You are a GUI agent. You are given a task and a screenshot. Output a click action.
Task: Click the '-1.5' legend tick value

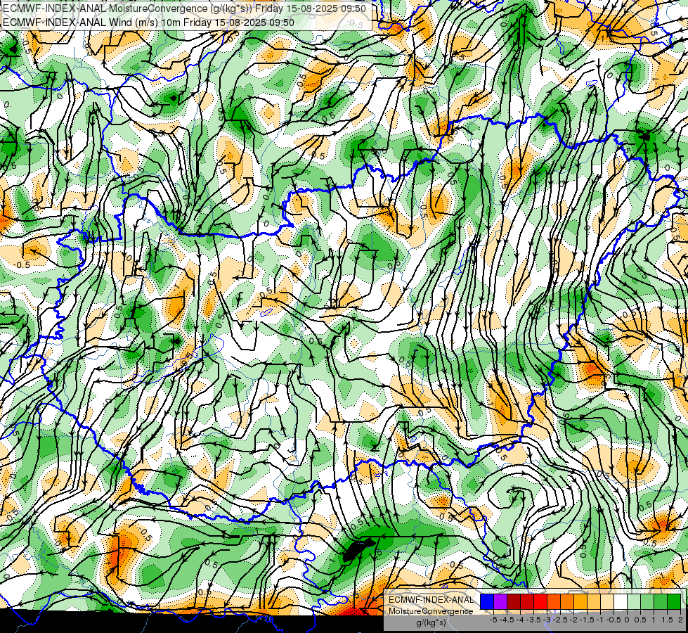coord(587,620)
